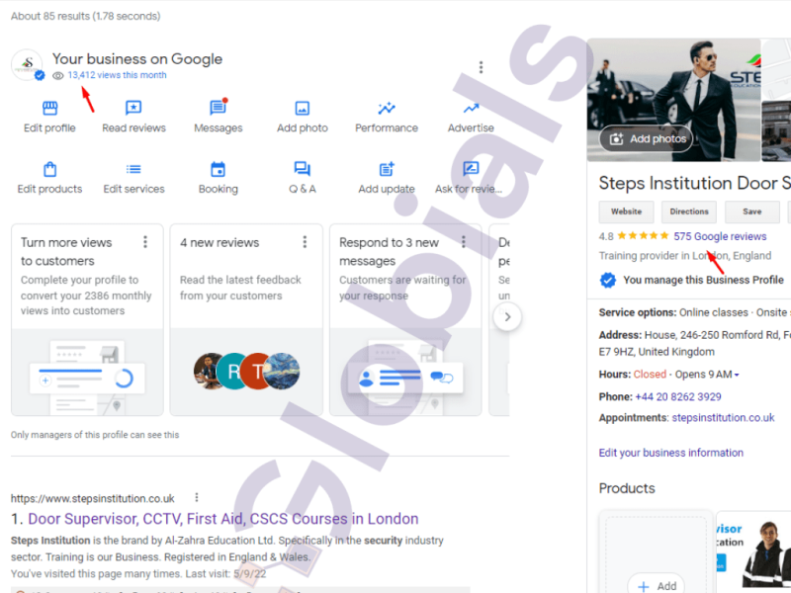
Task: Open the Q & A icon
Action: pos(303,169)
